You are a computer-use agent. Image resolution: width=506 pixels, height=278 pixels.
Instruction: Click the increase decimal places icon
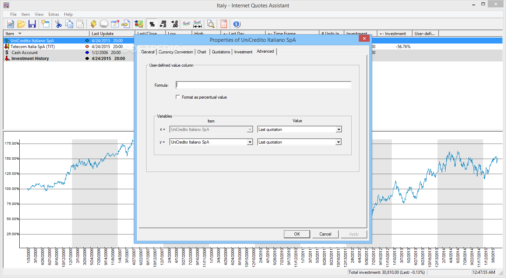(x=163, y=24)
